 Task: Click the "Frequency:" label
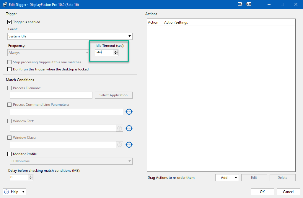17,46
